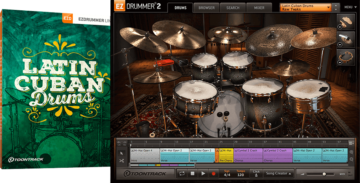The image size is (360, 183).
Task: Click the Toontrack logo in the transport bar
Action: coord(145,173)
